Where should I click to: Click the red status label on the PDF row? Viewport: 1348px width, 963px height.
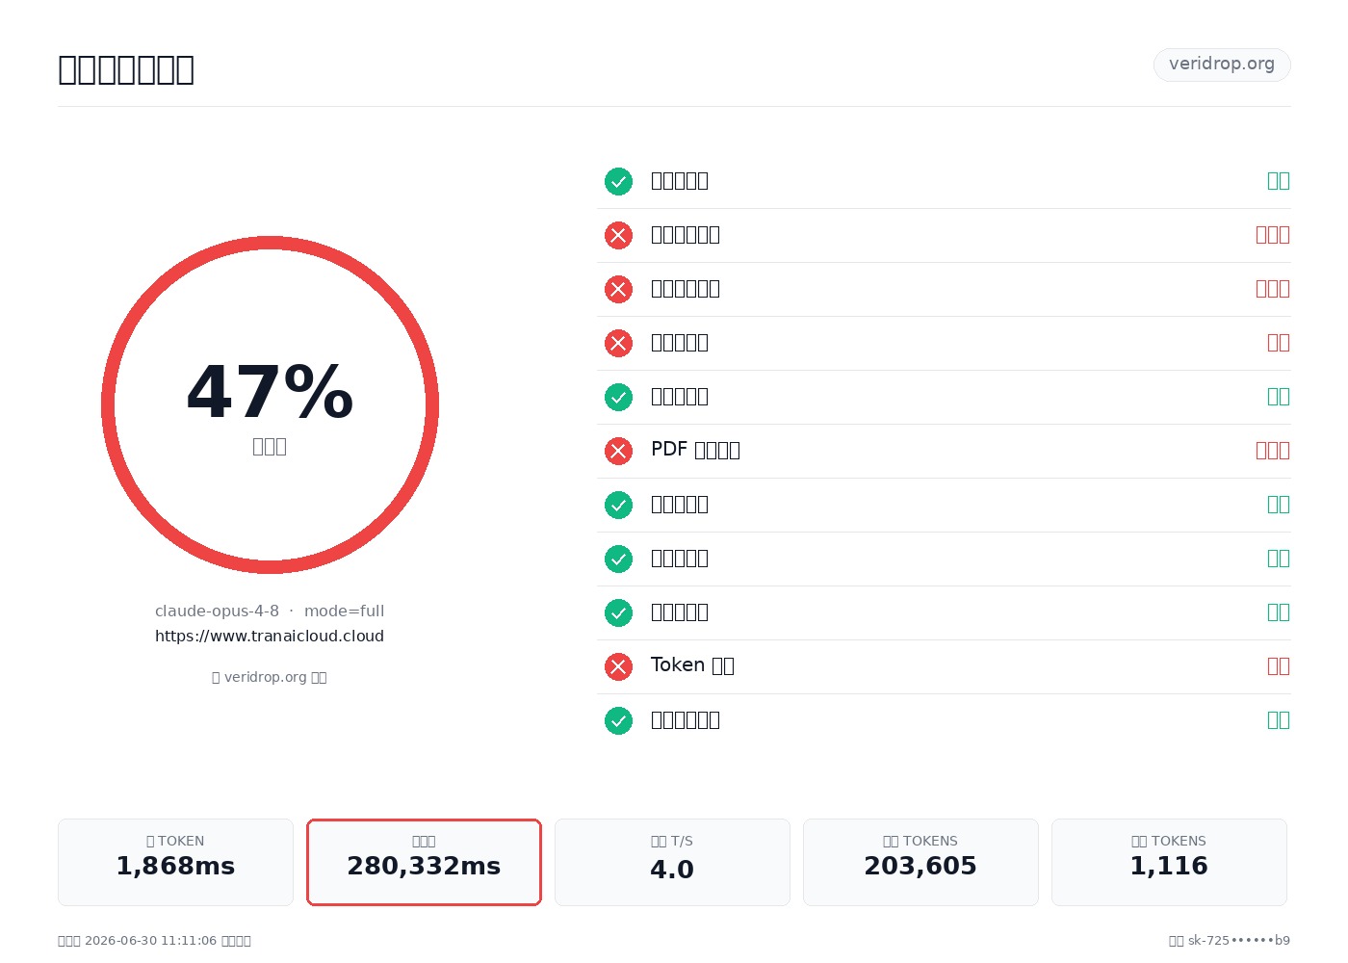click(x=1273, y=451)
